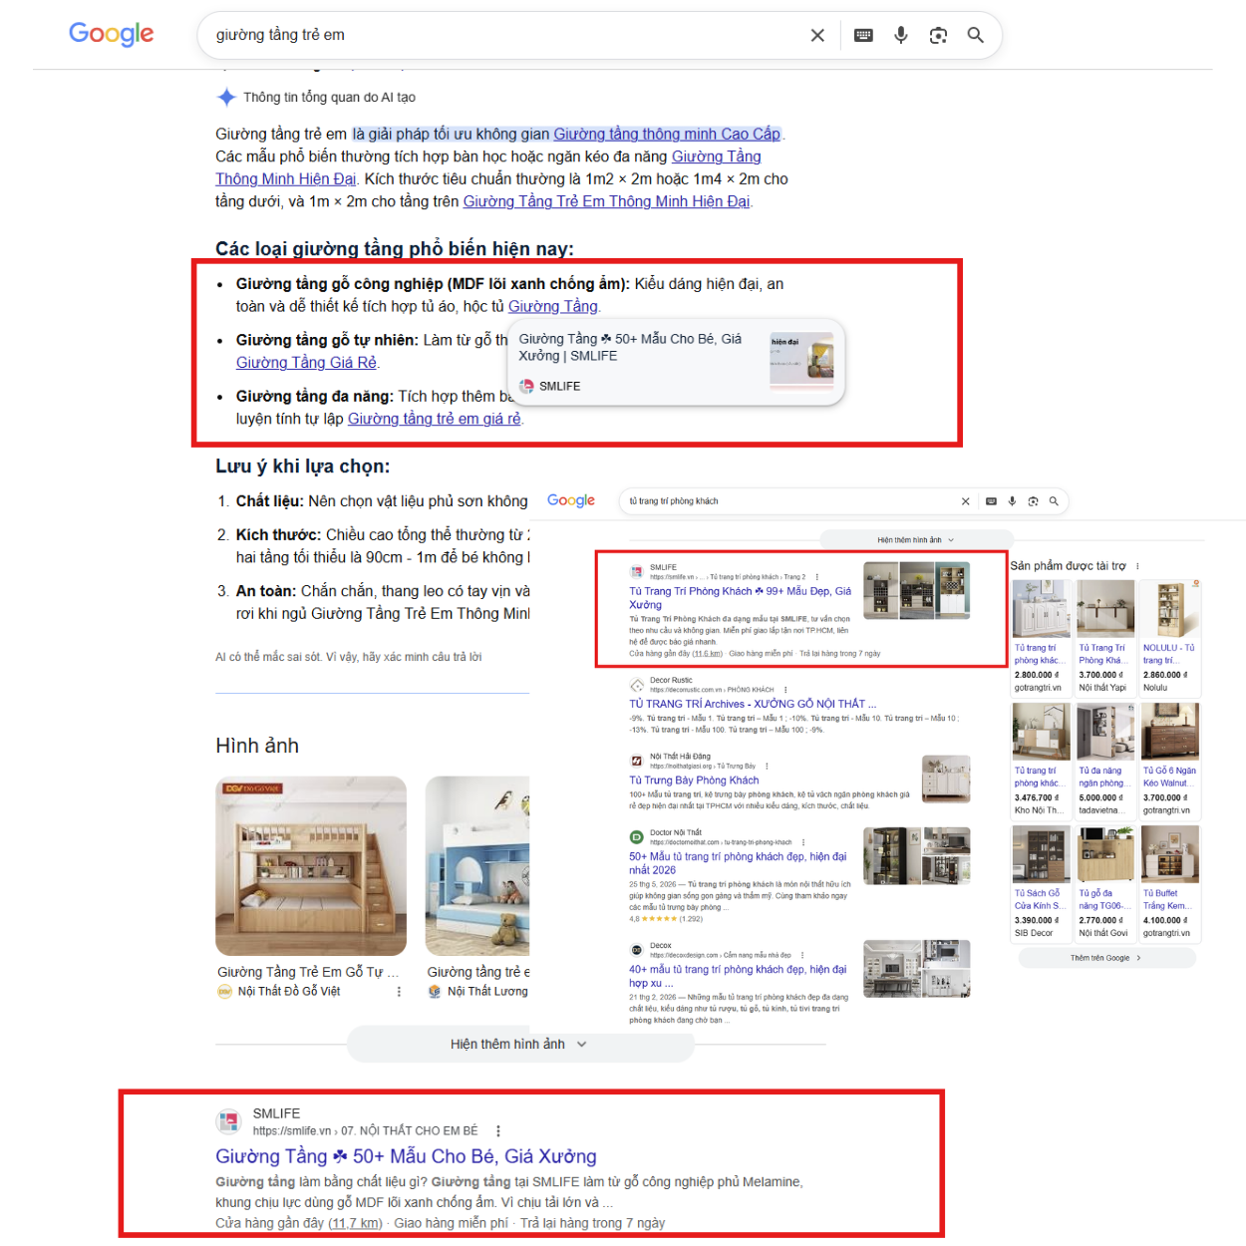Viewport: 1246px width, 1246px height.
Task: Start voice search with the main microphone icon
Action: [901, 35]
